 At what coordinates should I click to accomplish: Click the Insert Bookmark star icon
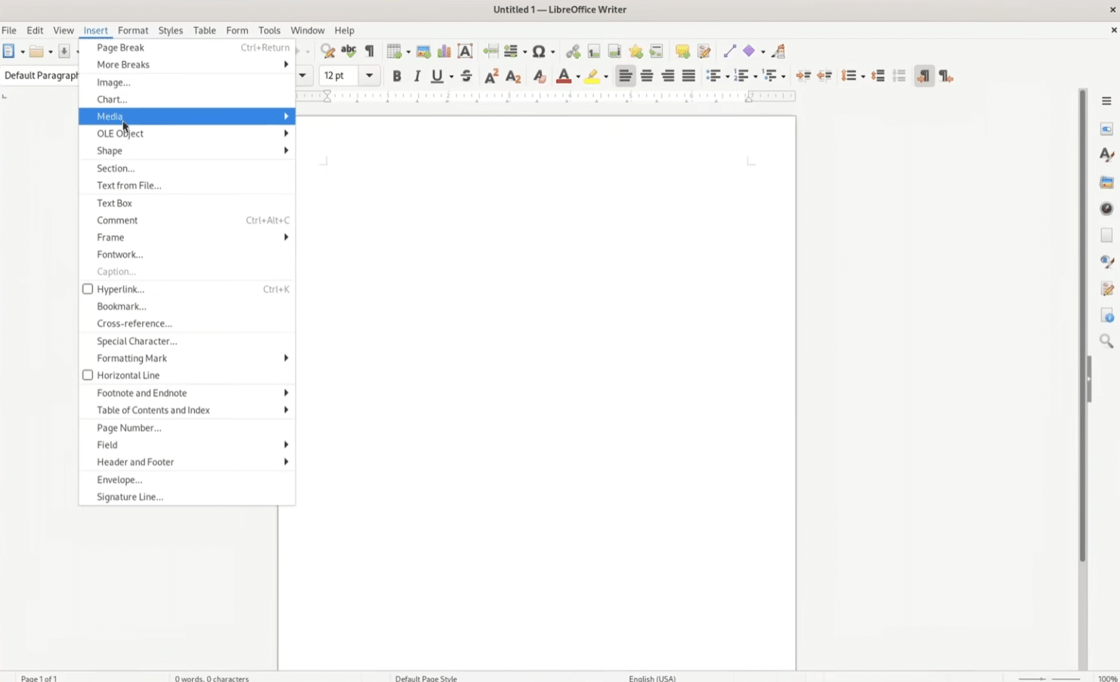(x=636, y=51)
